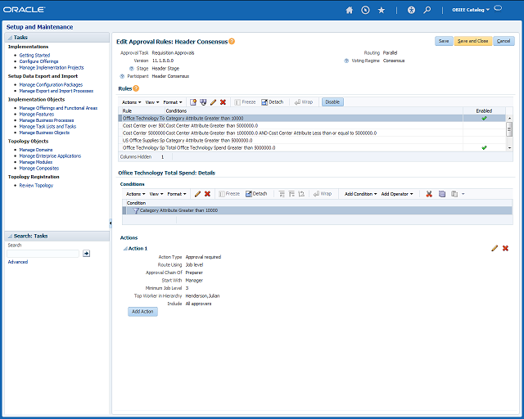Open help icon next to Rules heading

click(136, 88)
